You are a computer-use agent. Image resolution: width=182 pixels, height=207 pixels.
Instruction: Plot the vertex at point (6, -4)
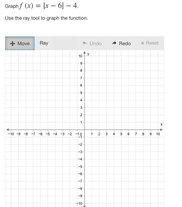tap(129, 159)
